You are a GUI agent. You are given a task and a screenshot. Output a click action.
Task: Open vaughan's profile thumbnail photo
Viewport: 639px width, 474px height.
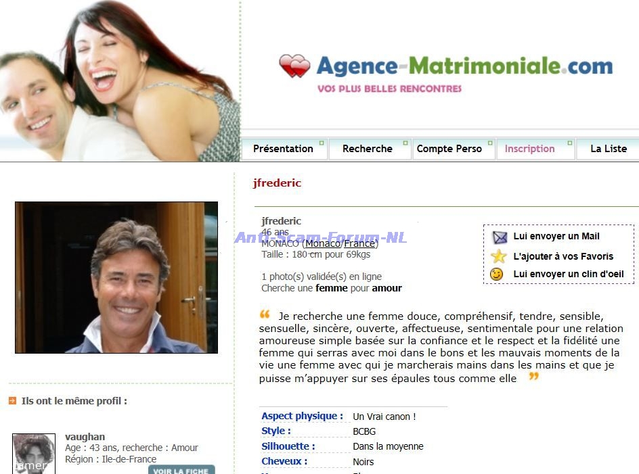[x=34, y=454]
